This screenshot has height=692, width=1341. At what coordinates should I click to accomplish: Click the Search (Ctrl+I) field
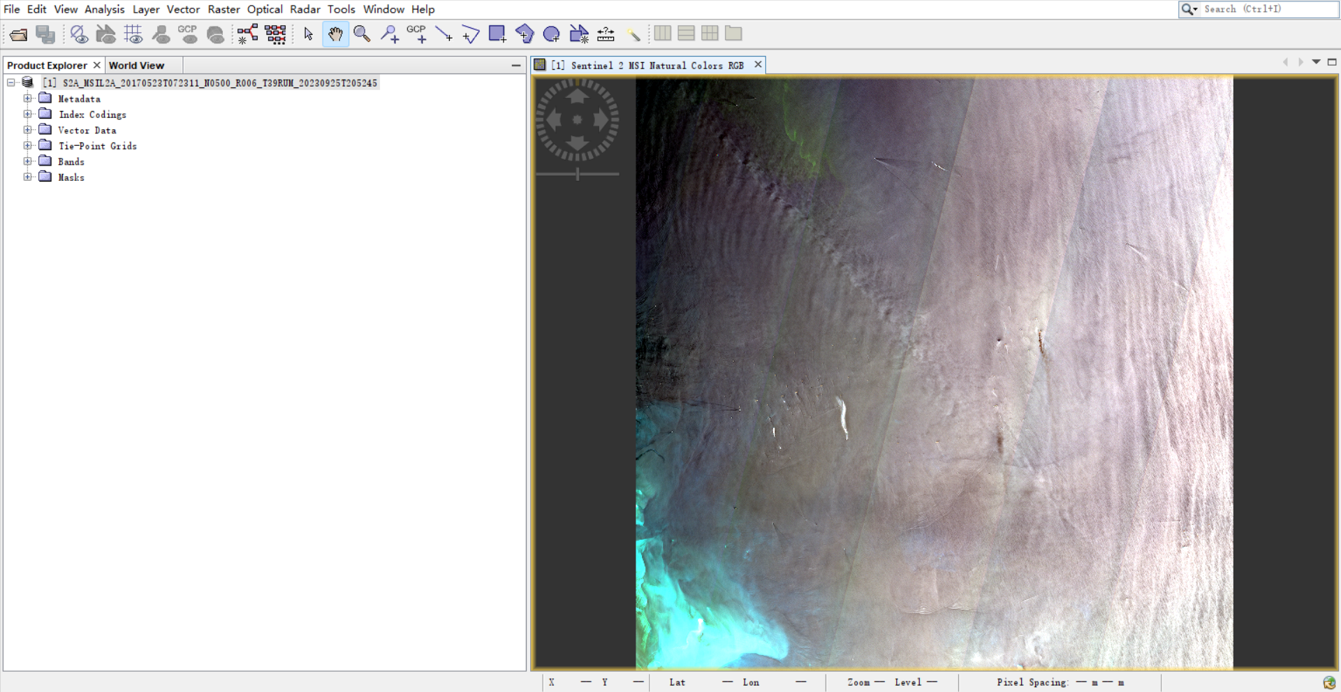click(1259, 9)
